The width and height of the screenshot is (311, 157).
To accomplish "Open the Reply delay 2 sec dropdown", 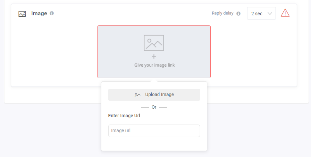I will click(261, 13).
